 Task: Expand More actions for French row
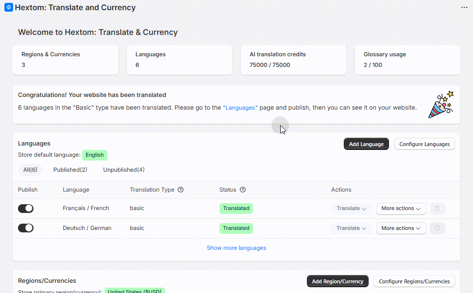pyautogui.click(x=401, y=208)
